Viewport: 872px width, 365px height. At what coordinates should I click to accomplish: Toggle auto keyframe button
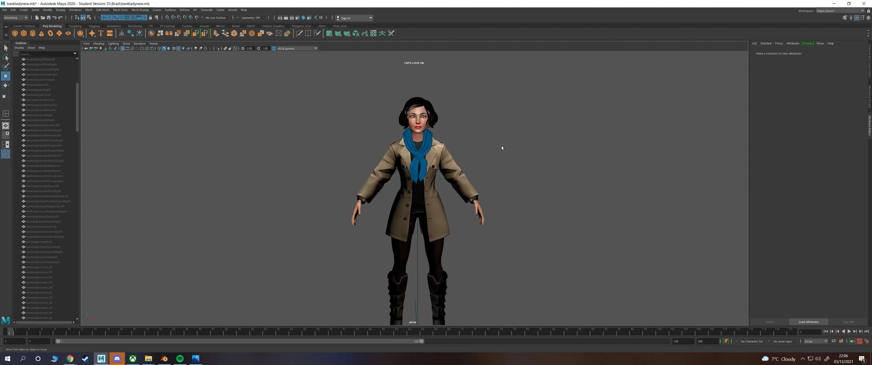726,341
